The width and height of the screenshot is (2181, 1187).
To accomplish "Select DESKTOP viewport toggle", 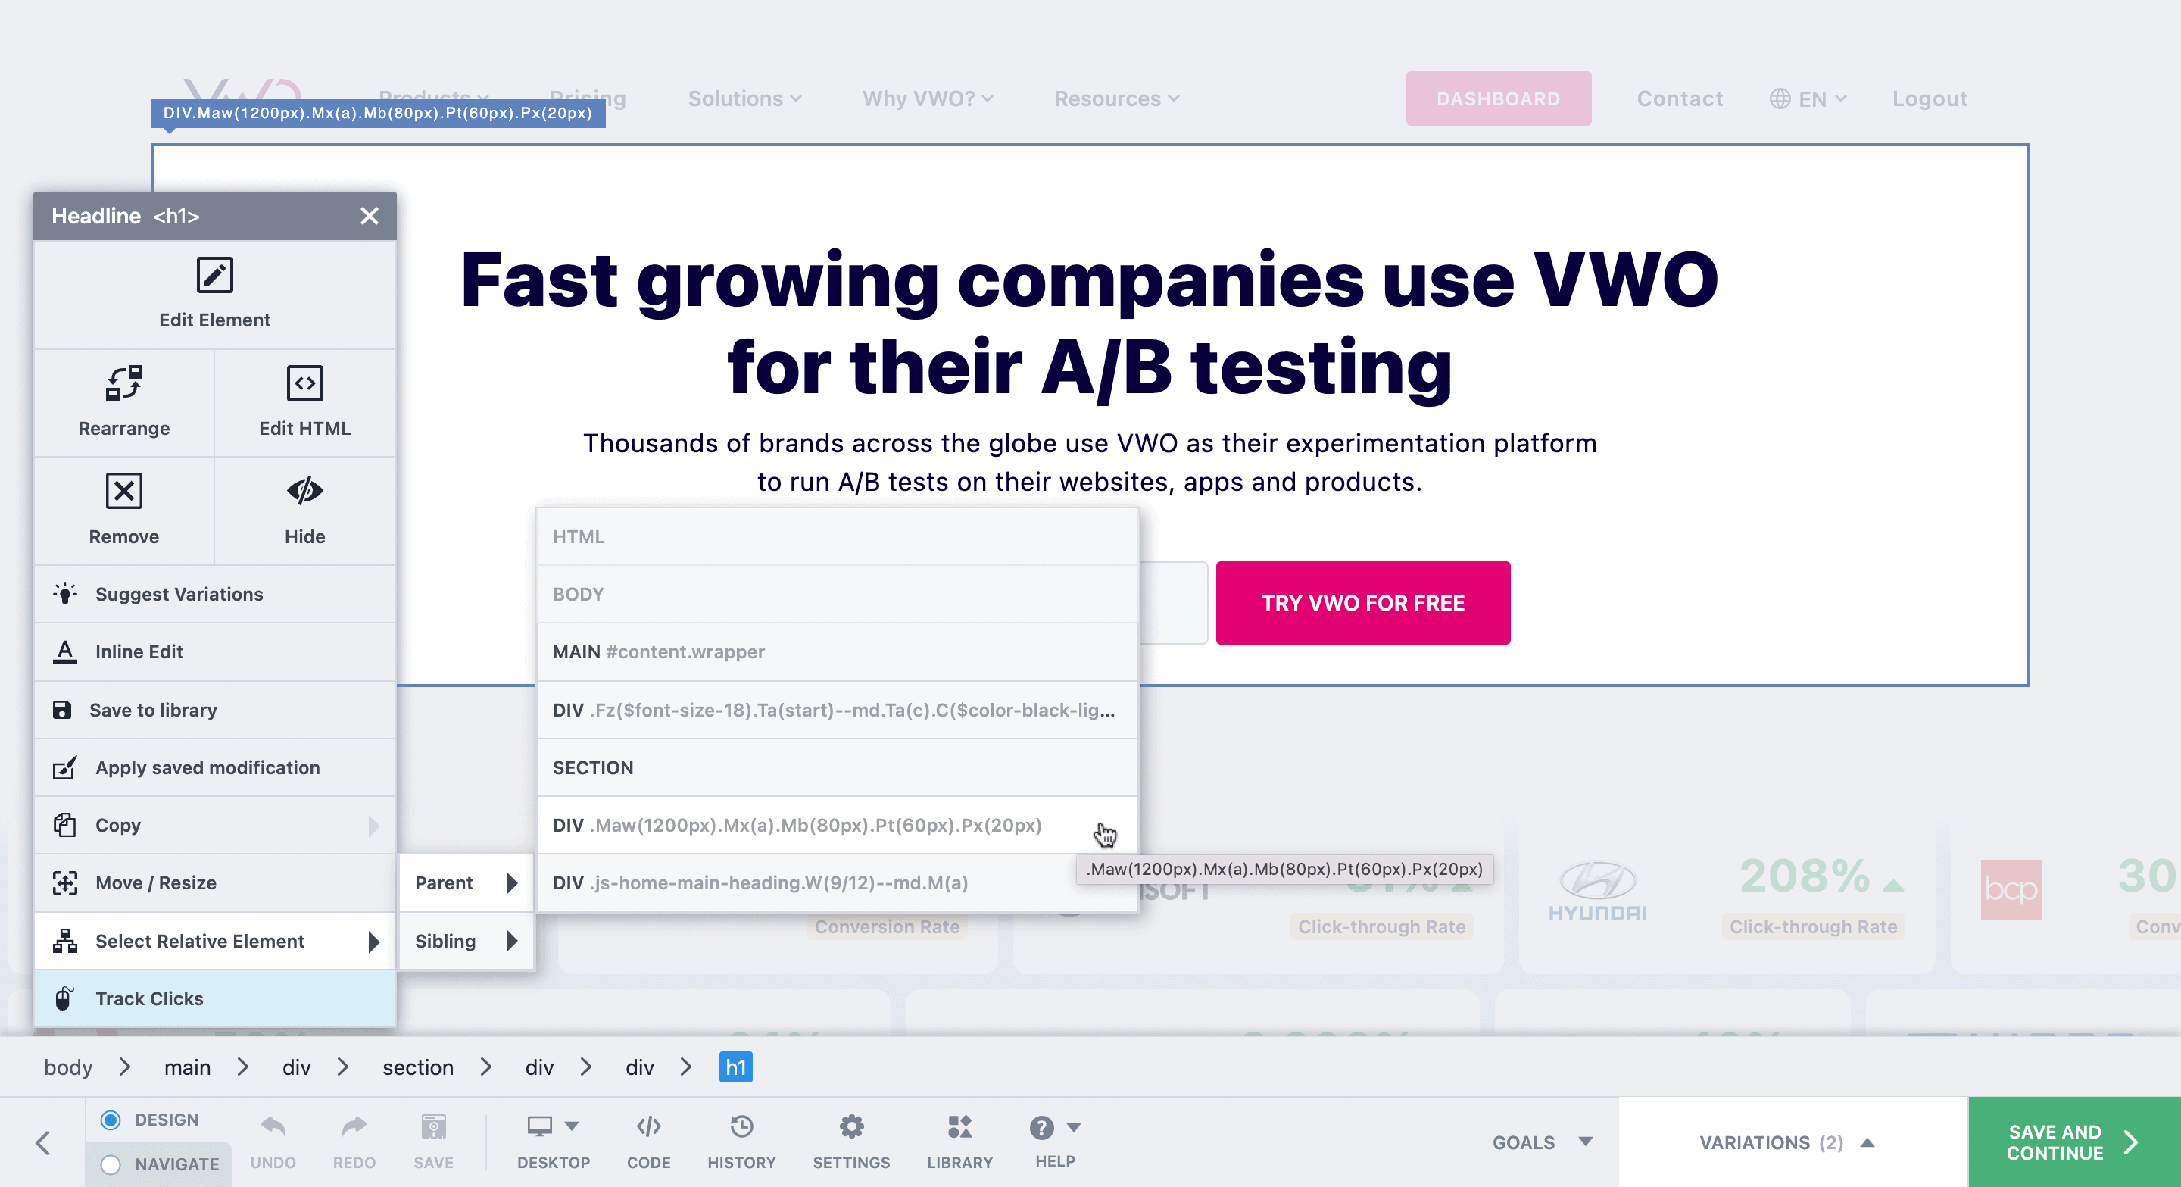I will click(552, 1142).
